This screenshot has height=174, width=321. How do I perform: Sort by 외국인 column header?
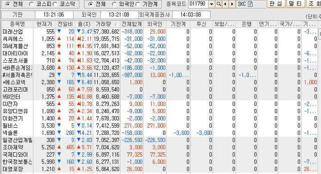coord(155,24)
